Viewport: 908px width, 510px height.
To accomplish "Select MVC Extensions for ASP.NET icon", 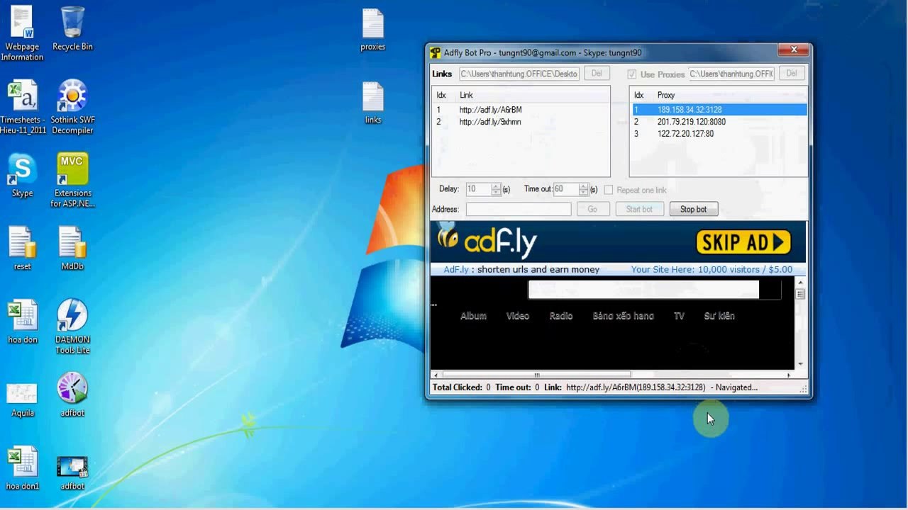I will (x=72, y=180).
